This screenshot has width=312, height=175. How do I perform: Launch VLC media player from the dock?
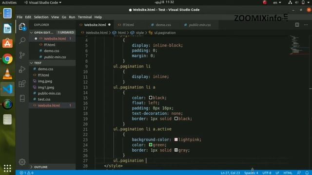(7, 74)
